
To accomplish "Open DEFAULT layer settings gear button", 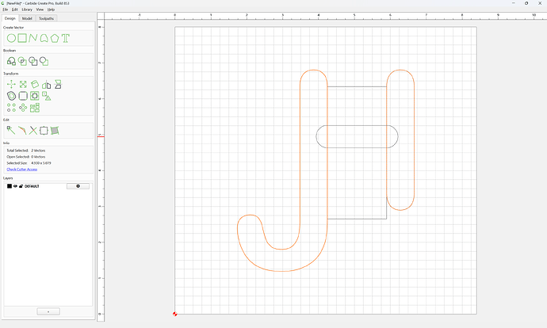I will pos(78,186).
